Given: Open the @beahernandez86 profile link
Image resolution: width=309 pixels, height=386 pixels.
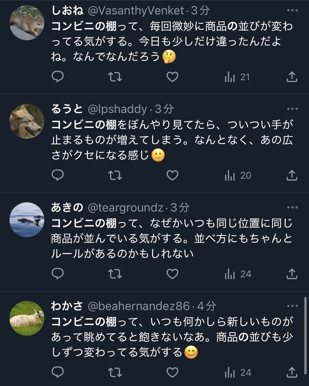Looking at the screenshot, I should [139, 306].
